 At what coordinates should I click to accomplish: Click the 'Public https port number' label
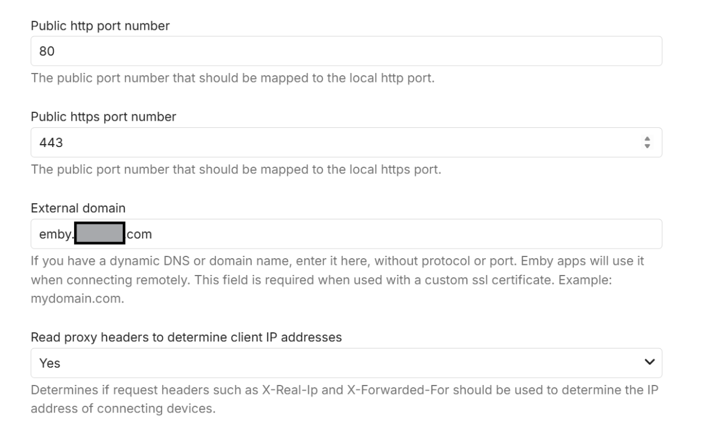[103, 117]
